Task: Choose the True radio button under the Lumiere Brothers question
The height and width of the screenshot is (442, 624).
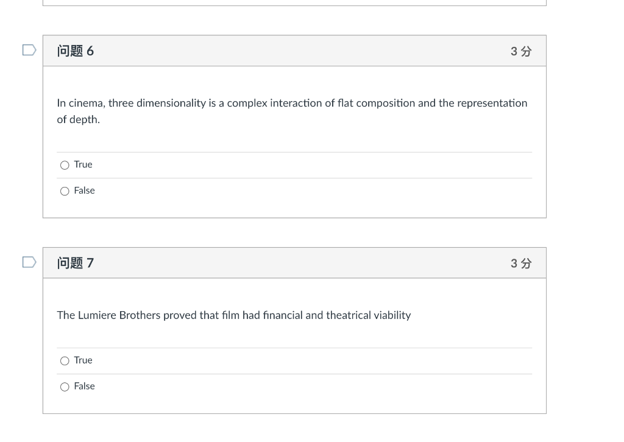Action: click(x=65, y=361)
